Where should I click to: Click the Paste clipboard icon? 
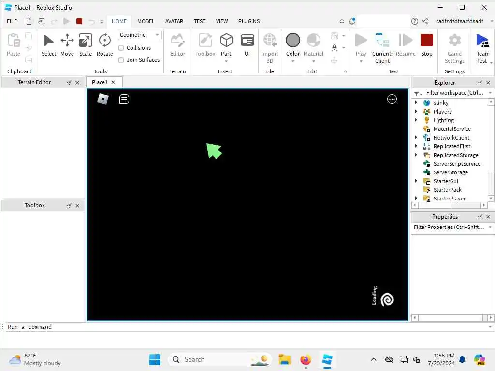[x=14, y=41]
